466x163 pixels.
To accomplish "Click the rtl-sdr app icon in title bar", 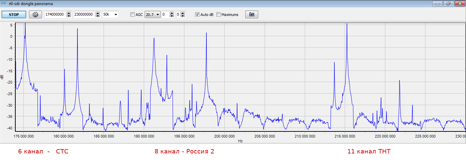I will point(4,3).
